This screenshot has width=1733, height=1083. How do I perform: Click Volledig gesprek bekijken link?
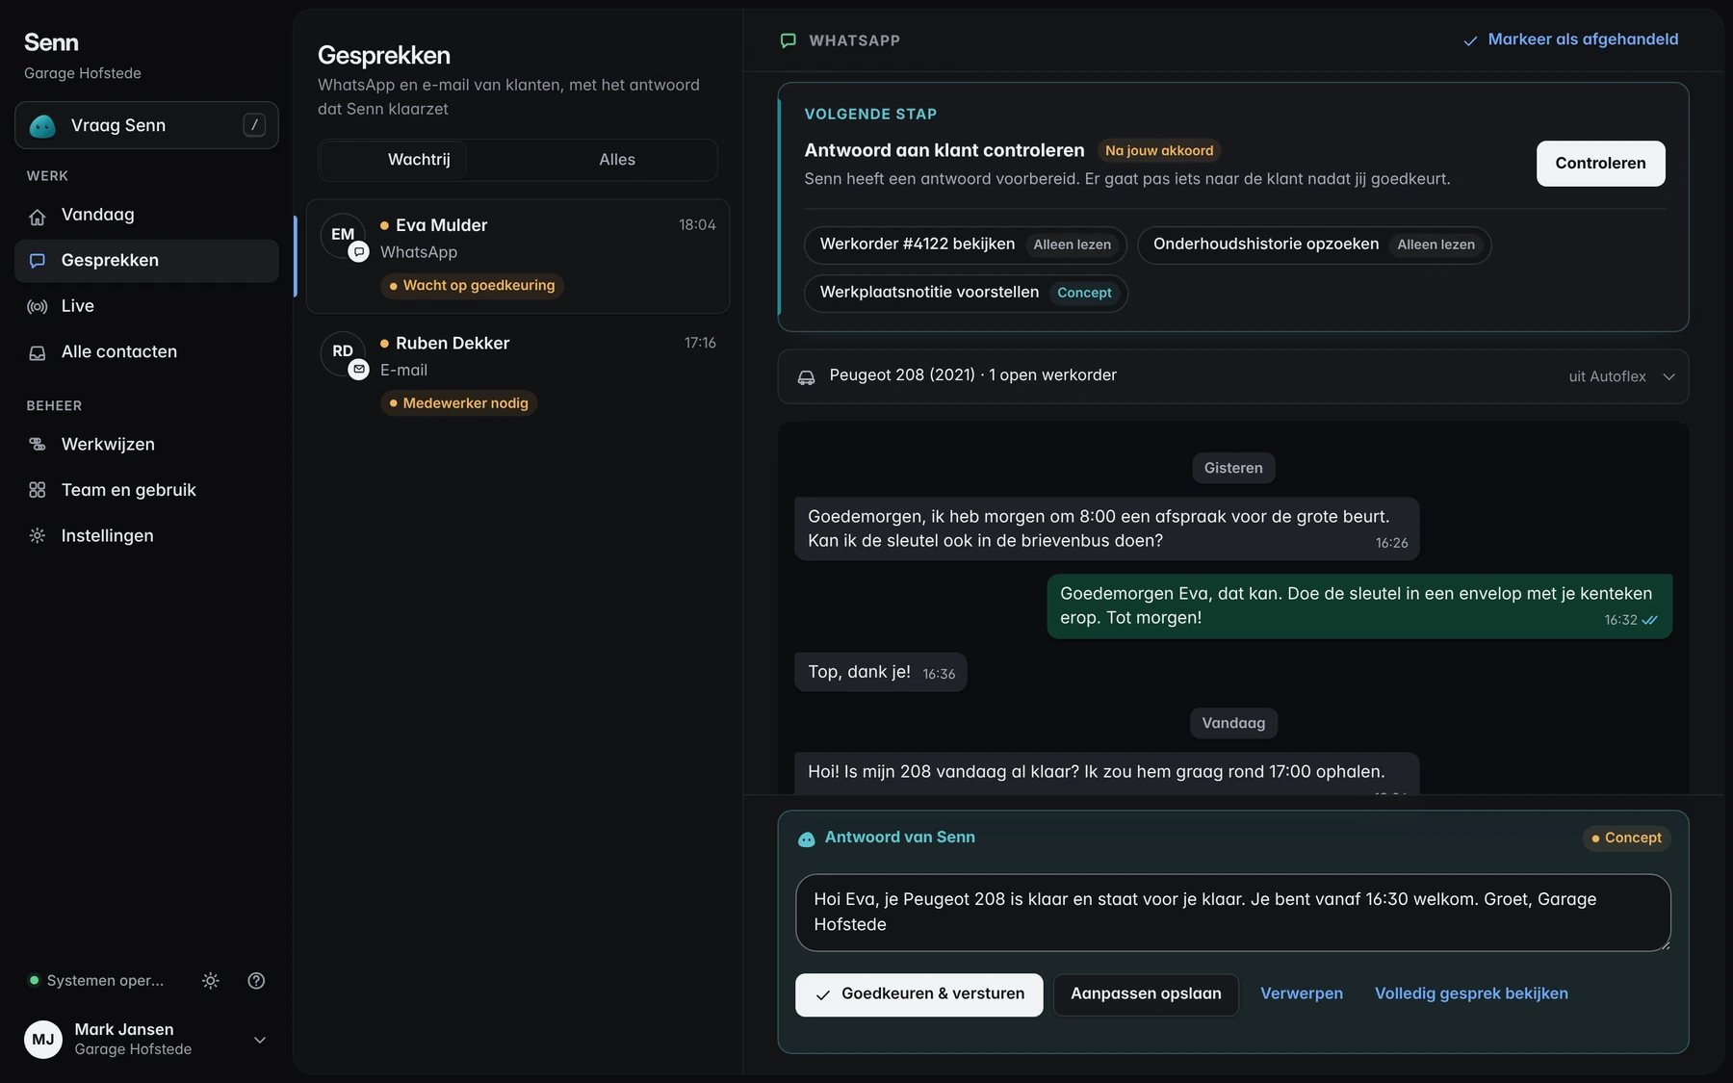pos(1471,993)
